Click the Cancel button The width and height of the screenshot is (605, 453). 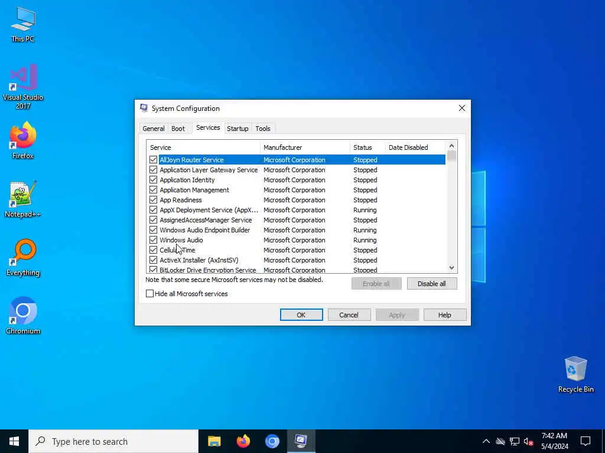point(349,315)
